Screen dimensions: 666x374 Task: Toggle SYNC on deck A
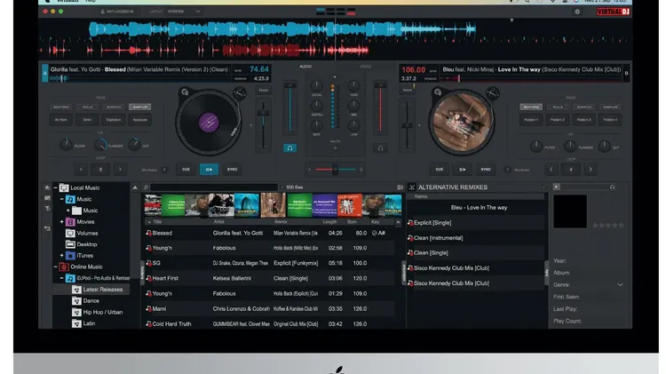[x=233, y=169]
